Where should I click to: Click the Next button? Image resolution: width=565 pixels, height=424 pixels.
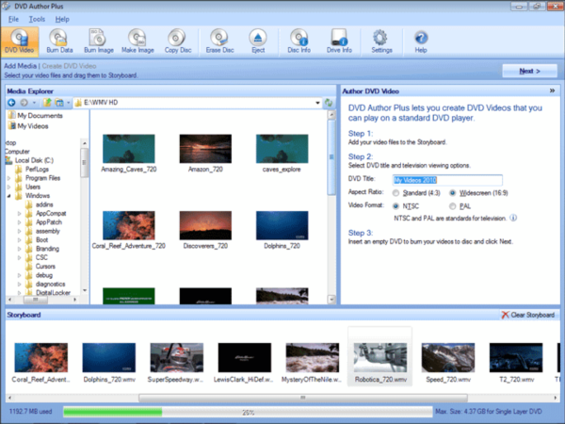[x=529, y=71]
